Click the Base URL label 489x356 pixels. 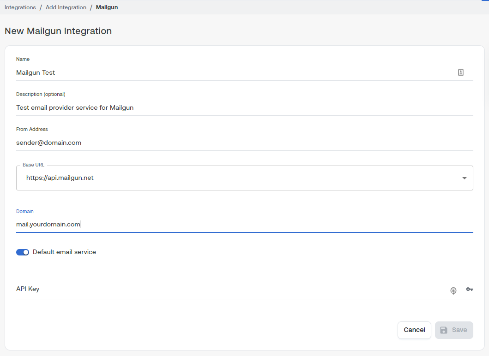[33, 165]
